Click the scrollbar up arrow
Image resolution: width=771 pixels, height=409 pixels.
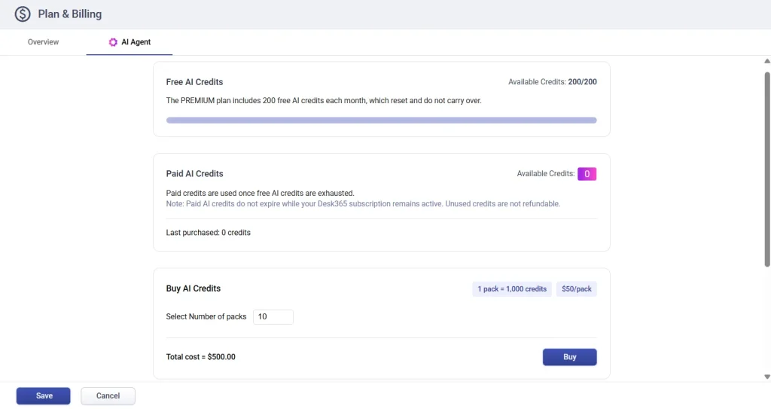pyautogui.click(x=766, y=62)
